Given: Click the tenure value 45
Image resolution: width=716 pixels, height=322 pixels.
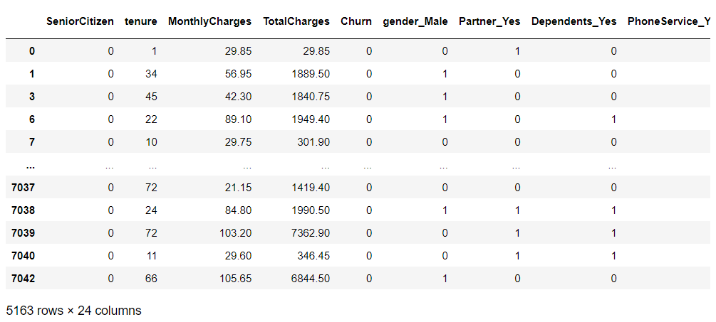Looking at the screenshot, I should (x=150, y=97).
